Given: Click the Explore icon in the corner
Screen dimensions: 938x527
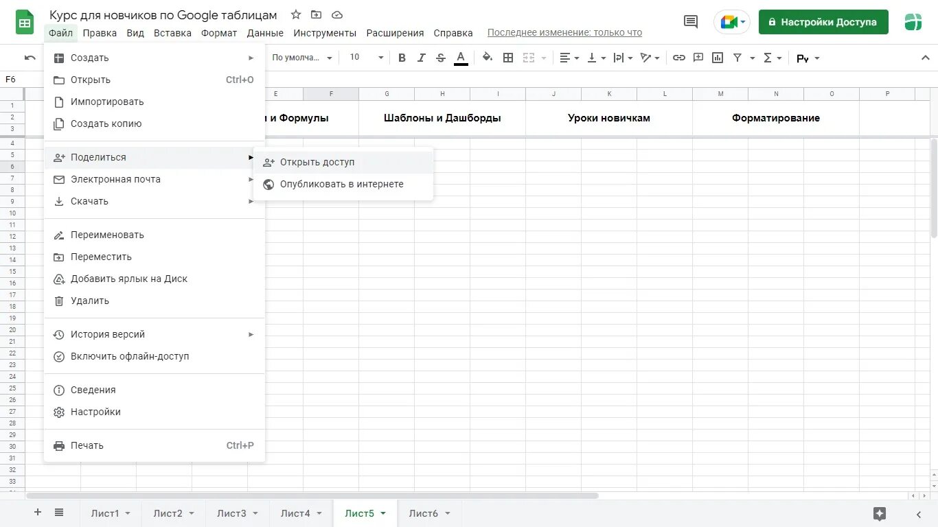Looking at the screenshot, I should 880,513.
